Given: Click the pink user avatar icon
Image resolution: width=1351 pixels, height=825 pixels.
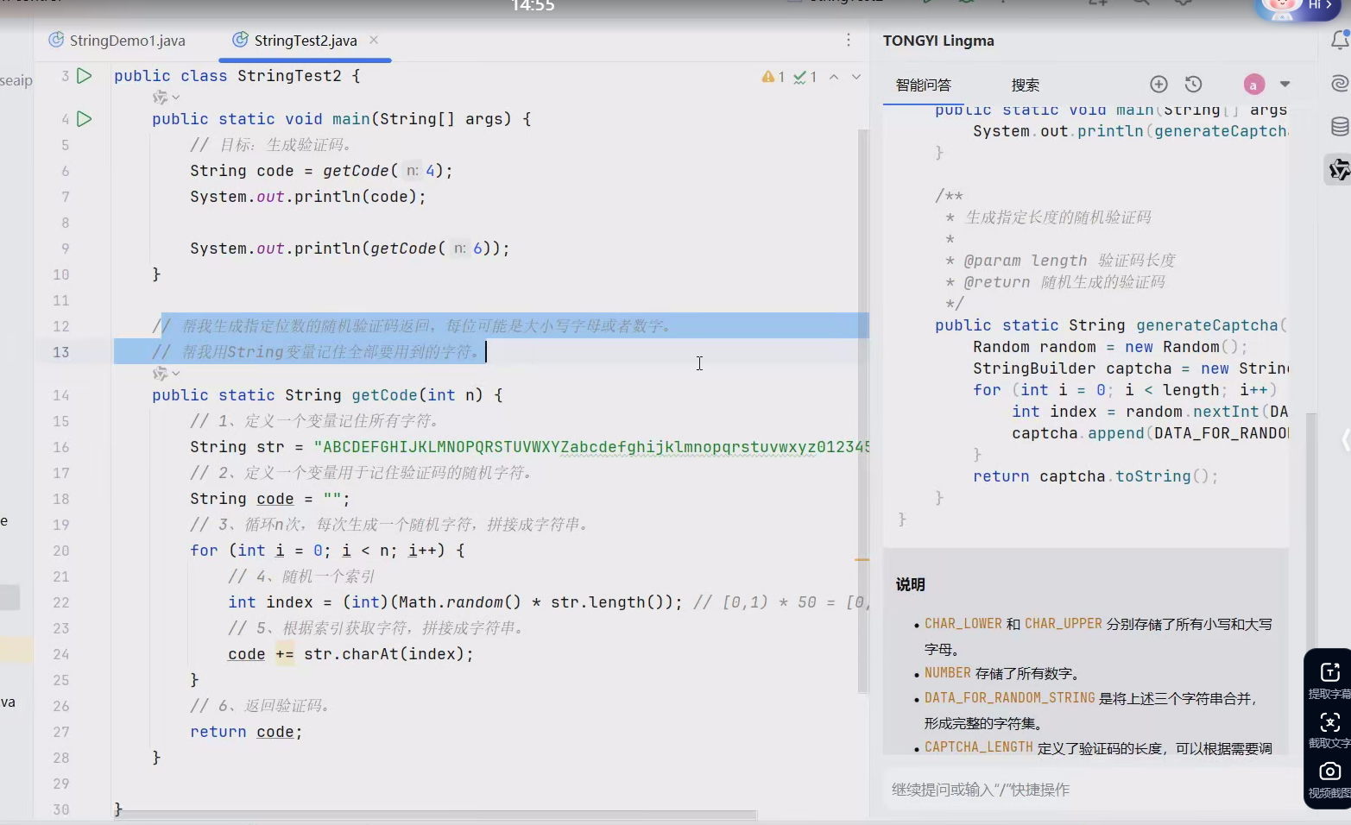Looking at the screenshot, I should tap(1253, 84).
